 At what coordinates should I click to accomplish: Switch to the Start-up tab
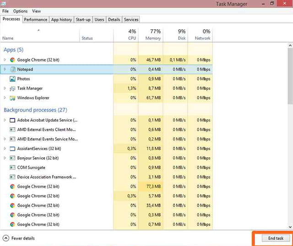pyautogui.click(x=83, y=20)
